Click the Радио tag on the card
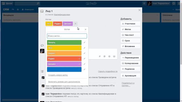The height and width of the screenshot is (102, 182). coord(57,24)
